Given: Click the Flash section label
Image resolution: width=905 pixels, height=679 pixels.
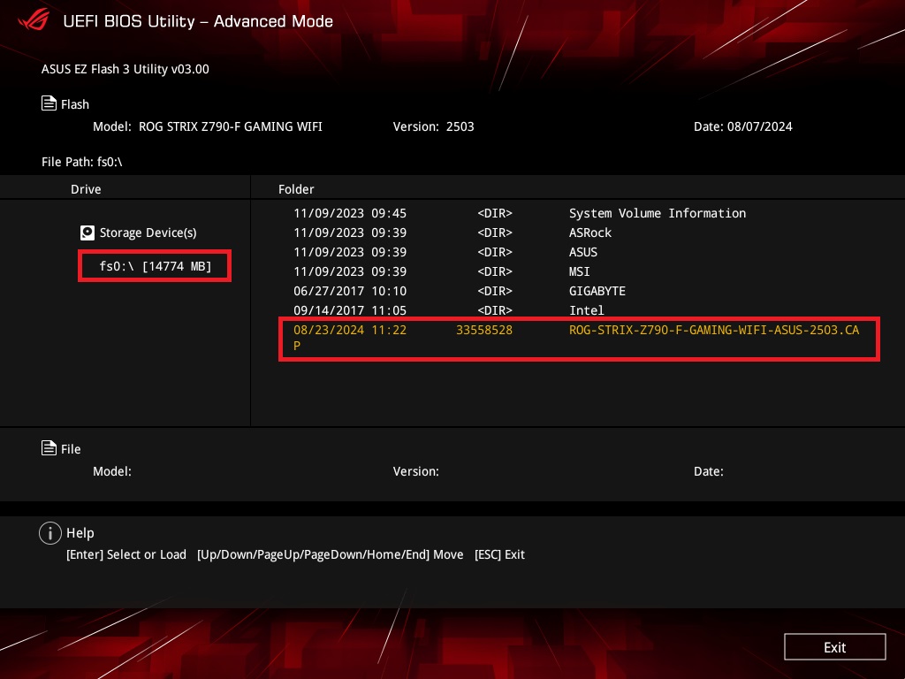Looking at the screenshot, I should point(75,104).
